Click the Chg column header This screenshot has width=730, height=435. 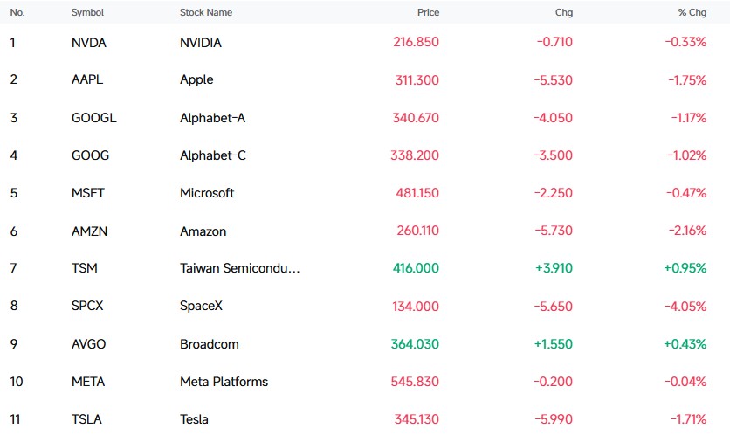coord(564,12)
